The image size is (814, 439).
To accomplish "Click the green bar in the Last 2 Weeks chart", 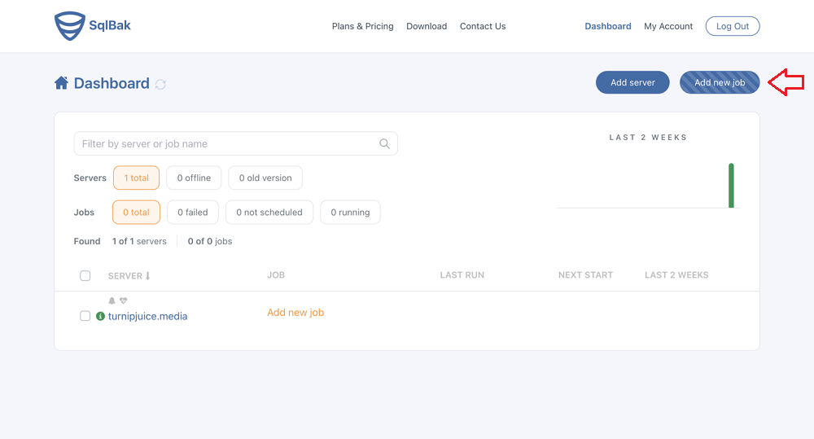I will 731,186.
